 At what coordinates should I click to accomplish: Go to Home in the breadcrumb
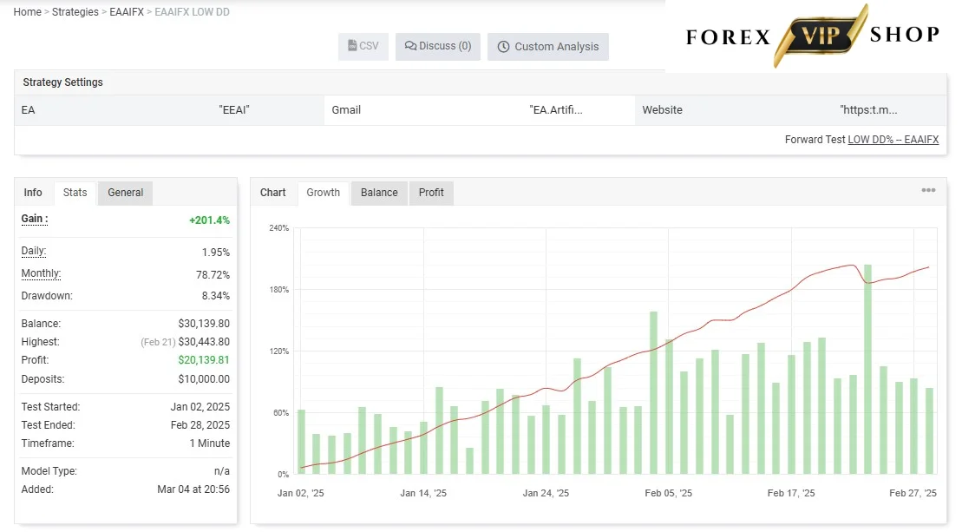(28, 11)
